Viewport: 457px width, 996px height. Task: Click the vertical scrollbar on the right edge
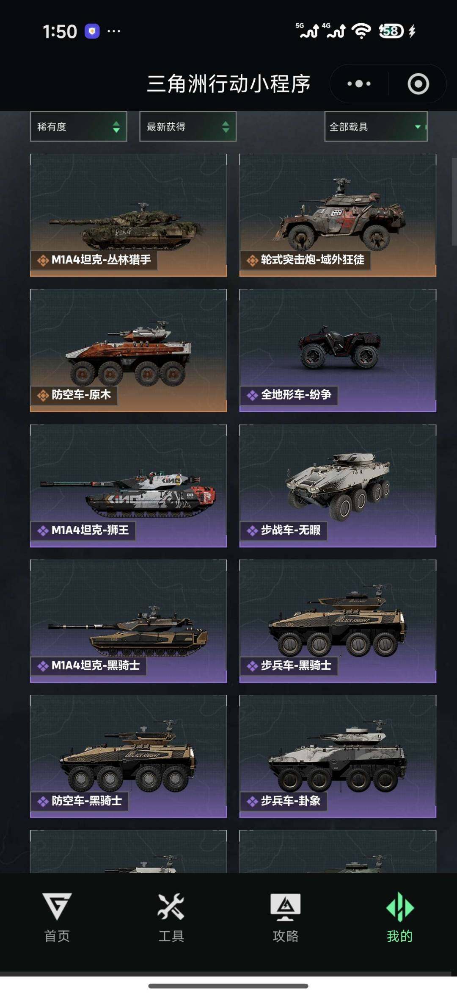pos(454,201)
